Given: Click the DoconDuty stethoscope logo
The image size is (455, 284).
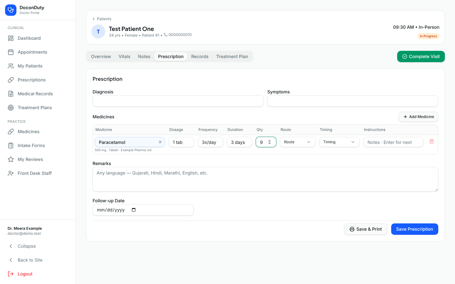Looking at the screenshot, I should (x=11, y=10).
